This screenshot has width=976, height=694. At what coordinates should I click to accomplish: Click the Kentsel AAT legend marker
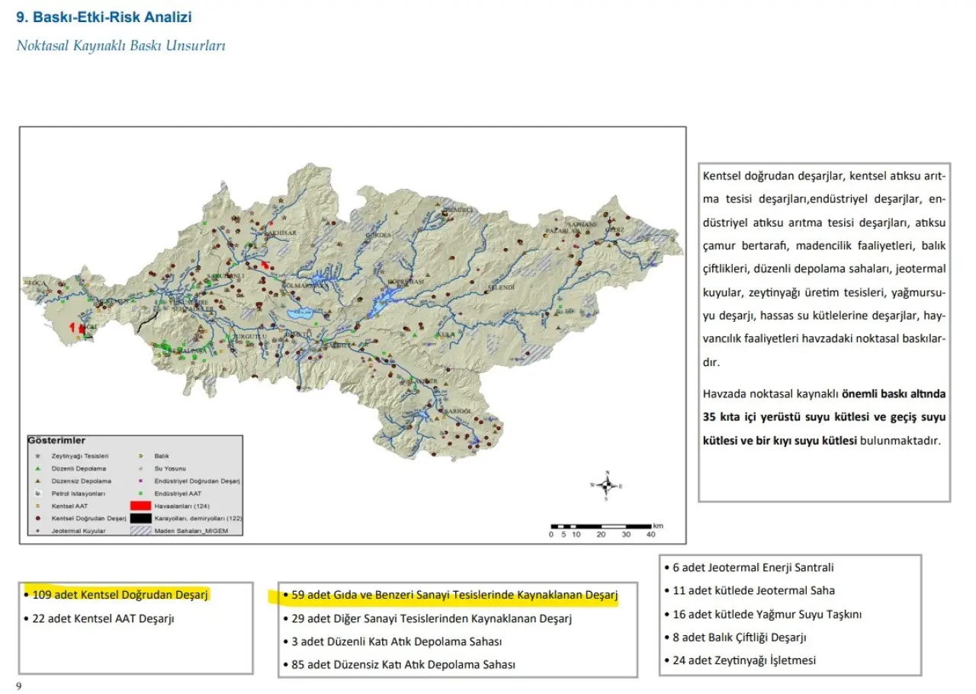click(38, 506)
